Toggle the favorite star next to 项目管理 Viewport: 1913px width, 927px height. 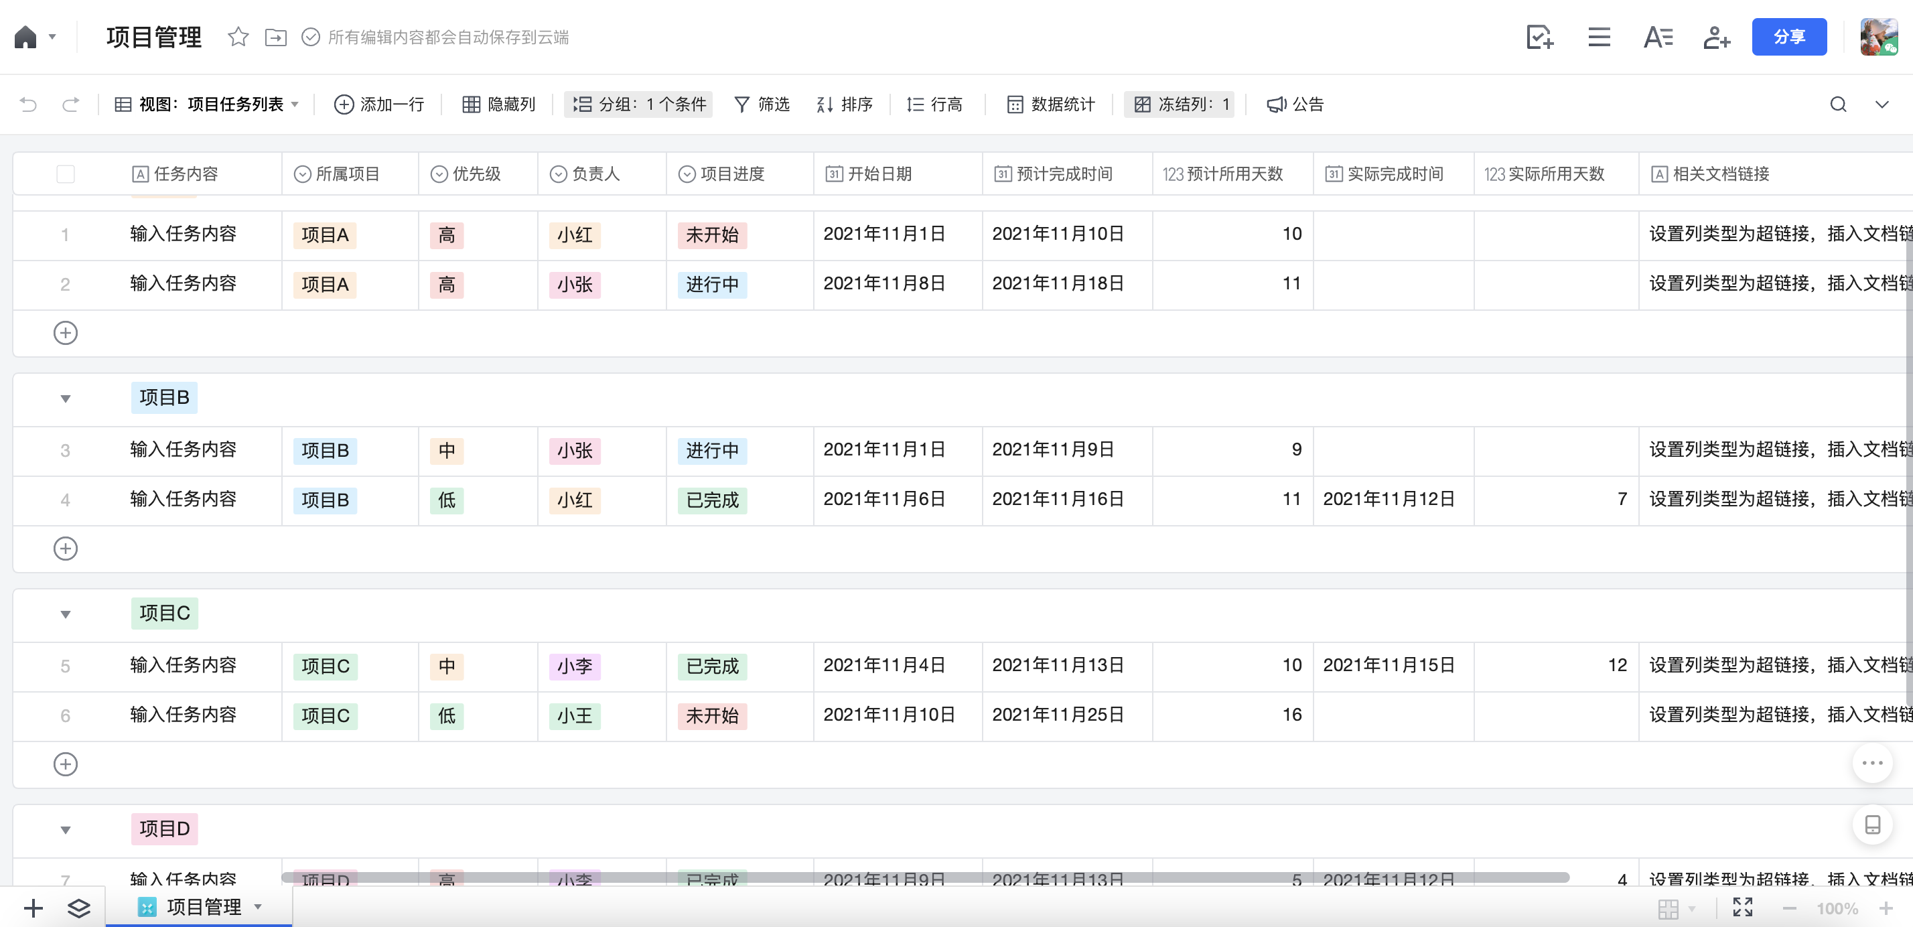tap(238, 36)
